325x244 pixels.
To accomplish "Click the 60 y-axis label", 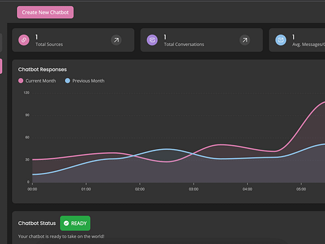I will pyautogui.click(x=27, y=138).
